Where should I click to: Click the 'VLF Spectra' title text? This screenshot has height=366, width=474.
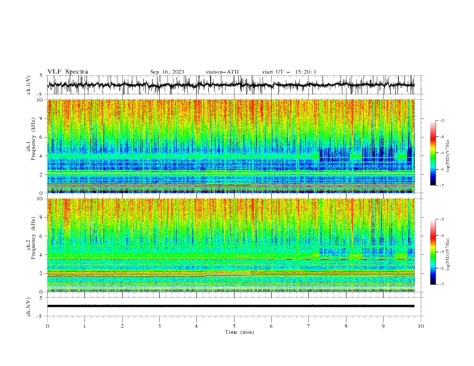tap(68, 72)
